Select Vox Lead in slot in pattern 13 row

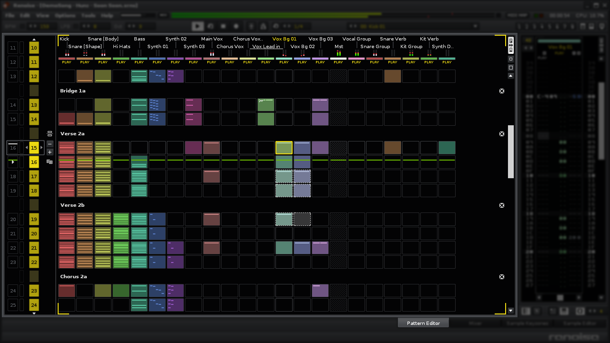[266, 105]
